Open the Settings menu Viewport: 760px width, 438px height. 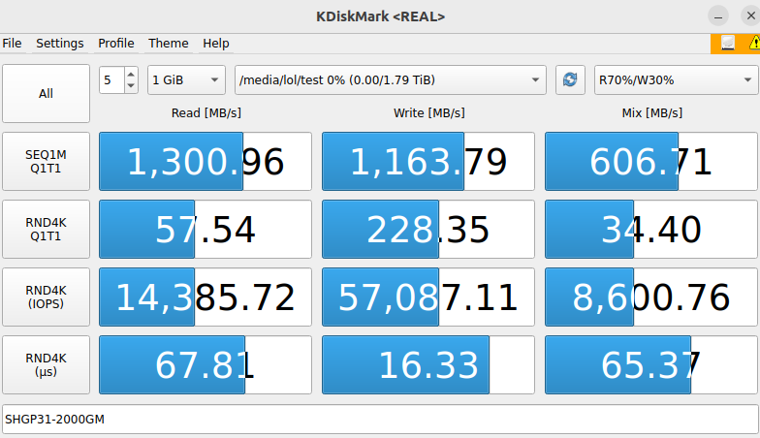[x=60, y=44]
